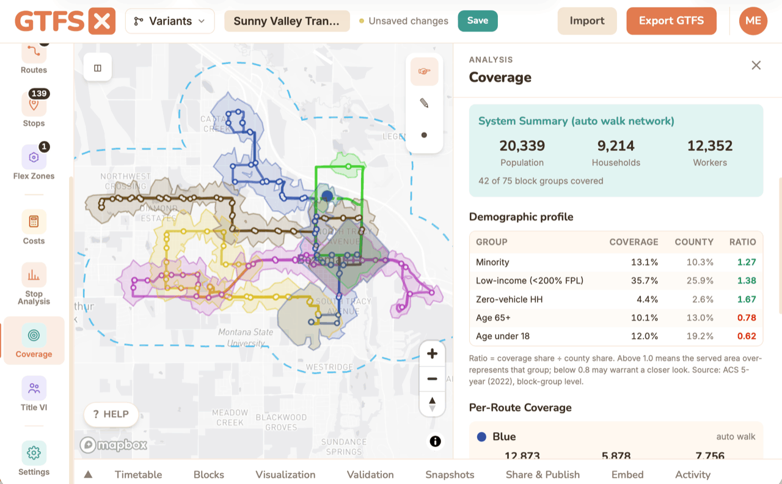Open the Validation tab

point(370,474)
